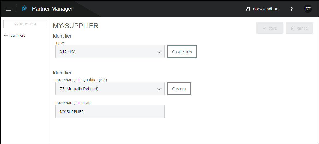Click the Partner Manager title text
This screenshot has width=319, height=144.
point(52,9)
